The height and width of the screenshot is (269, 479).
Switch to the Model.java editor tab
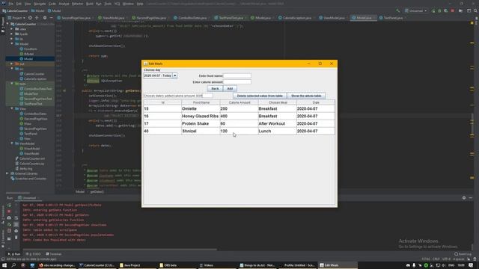(x=364, y=18)
